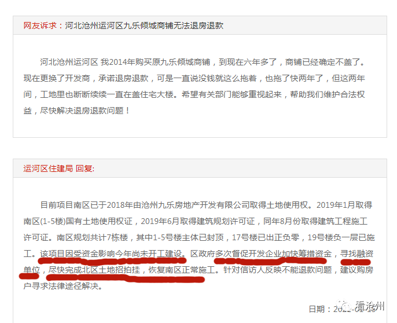
Task: Click the final line 户寻求法律途径解决
Action: click(63, 286)
